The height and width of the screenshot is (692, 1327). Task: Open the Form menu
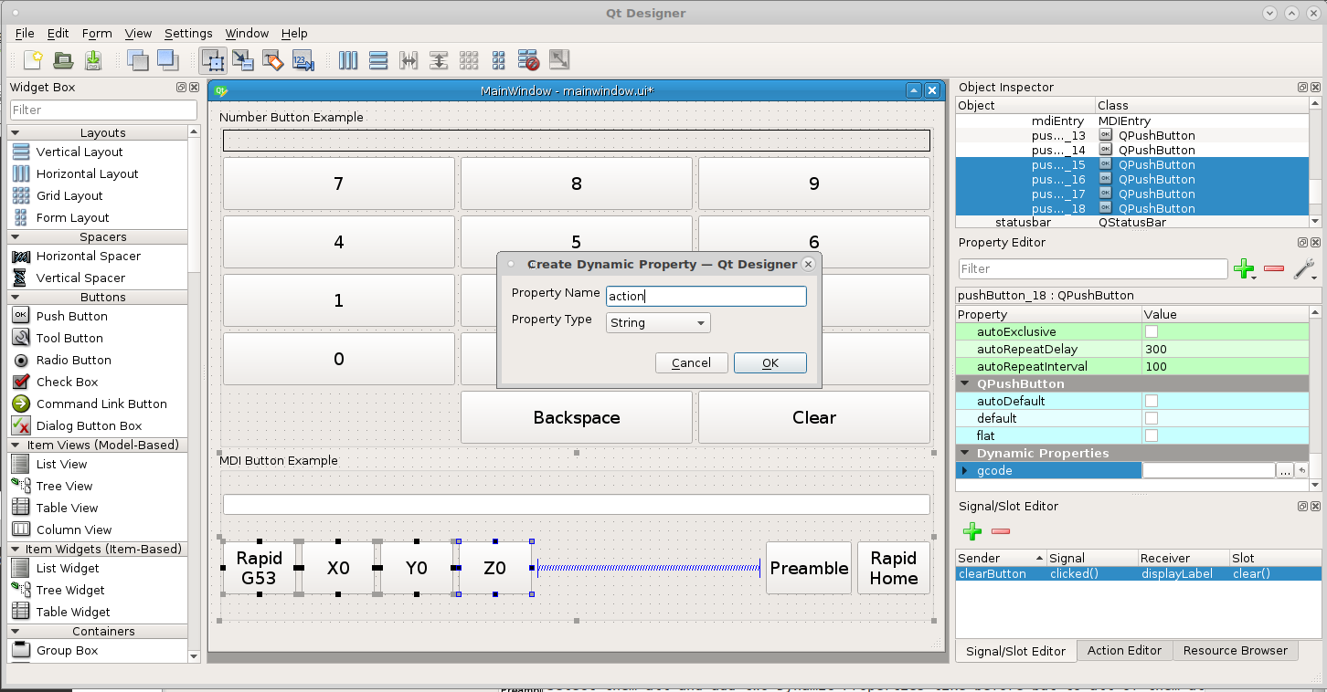tap(97, 33)
